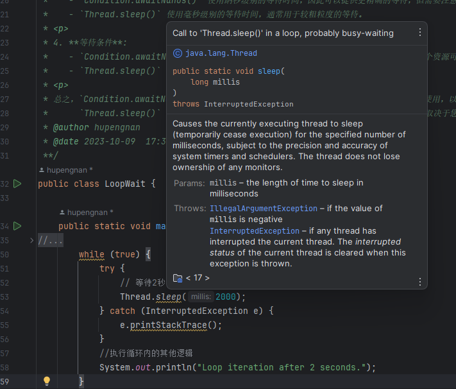Follow the InterruptedException link in Throws section
The image size is (456, 389).
point(254,230)
